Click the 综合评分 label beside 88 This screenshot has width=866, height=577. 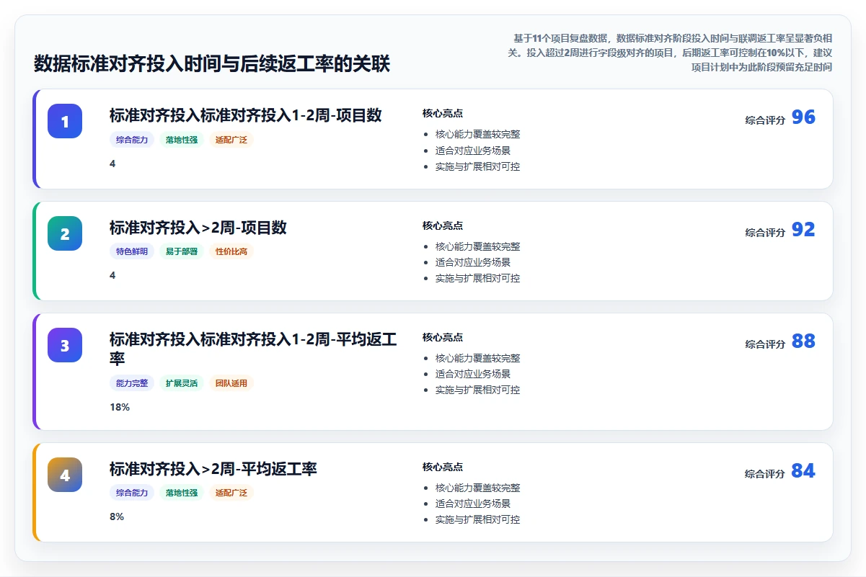(x=765, y=344)
